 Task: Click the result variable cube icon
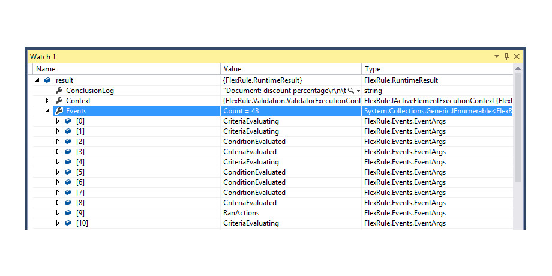[47, 80]
